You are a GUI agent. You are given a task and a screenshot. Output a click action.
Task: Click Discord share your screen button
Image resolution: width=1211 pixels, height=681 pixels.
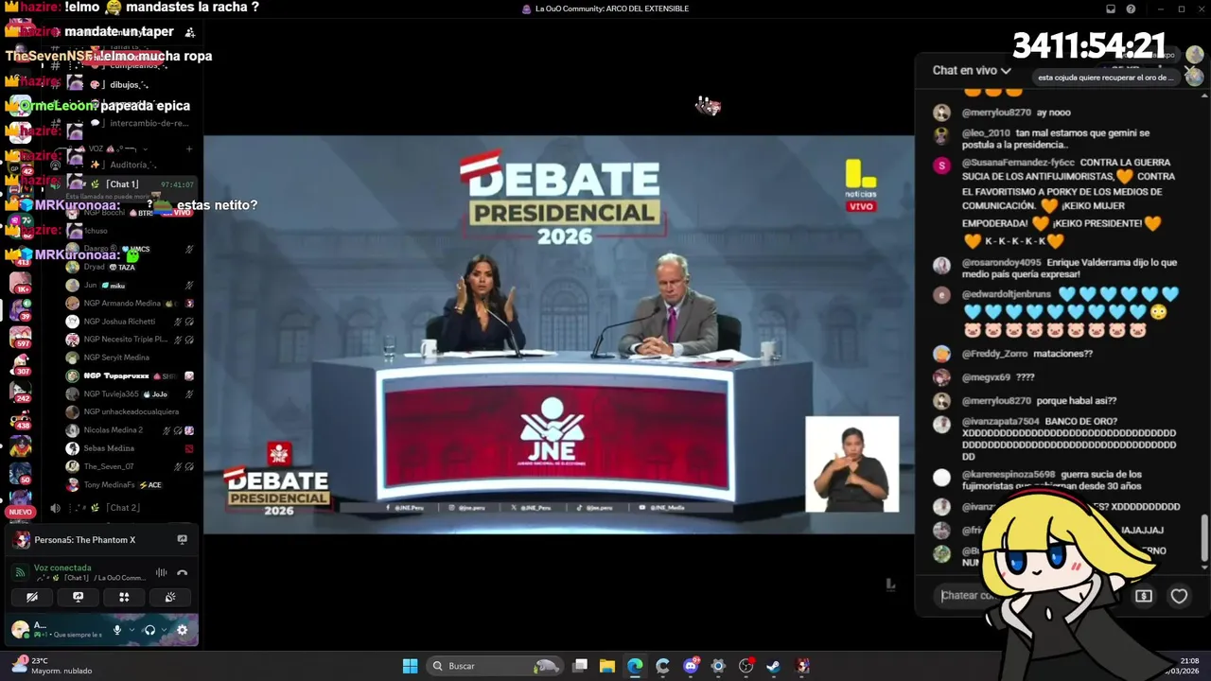[79, 597]
